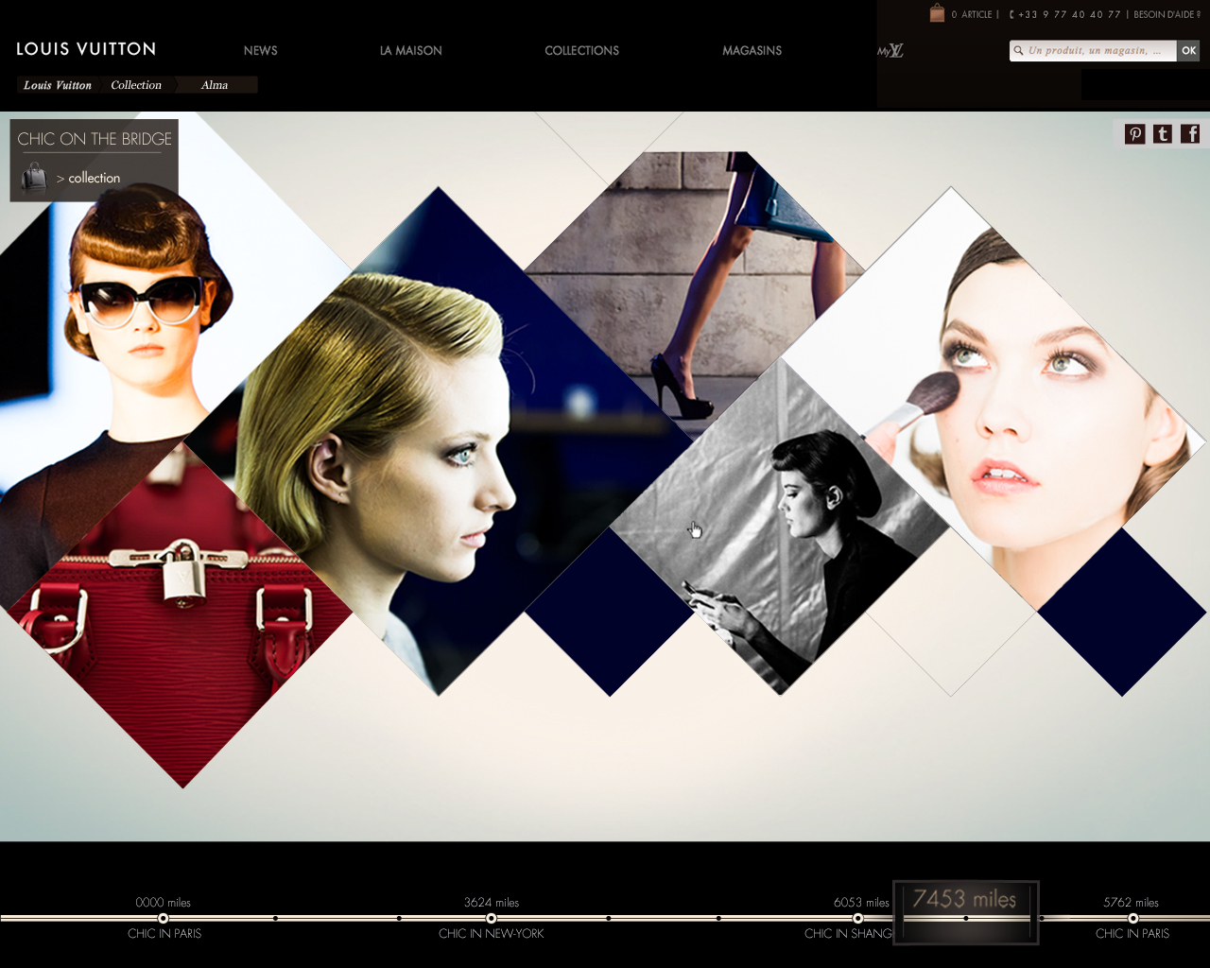The height and width of the screenshot is (968, 1210).
Task: Share page on Pinterest icon
Action: click(1134, 134)
